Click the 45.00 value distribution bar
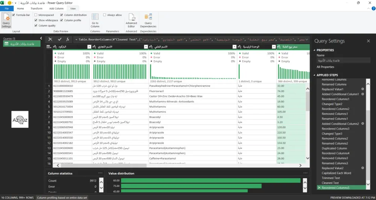376x200 pixels. [184, 191]
